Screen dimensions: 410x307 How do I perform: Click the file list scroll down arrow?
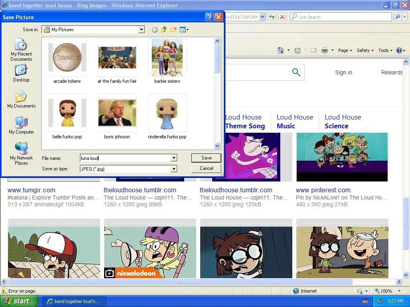(217, 146)
